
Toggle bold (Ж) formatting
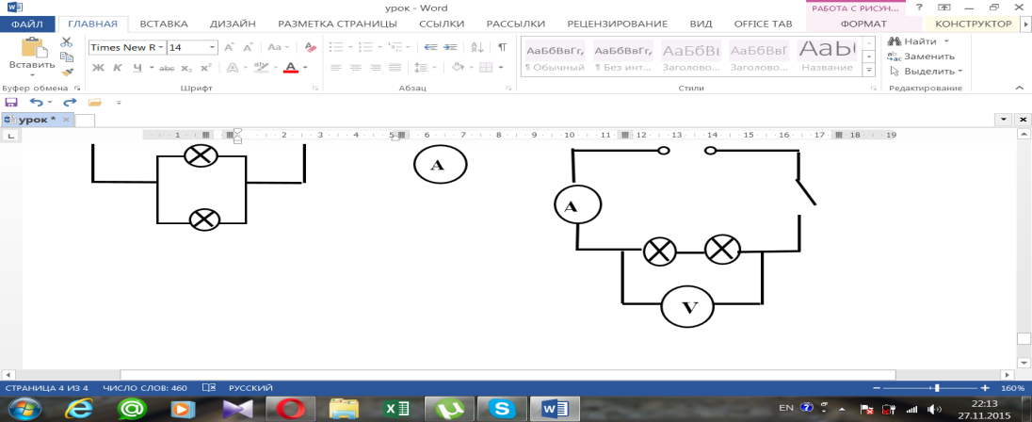tap(98, 68)
